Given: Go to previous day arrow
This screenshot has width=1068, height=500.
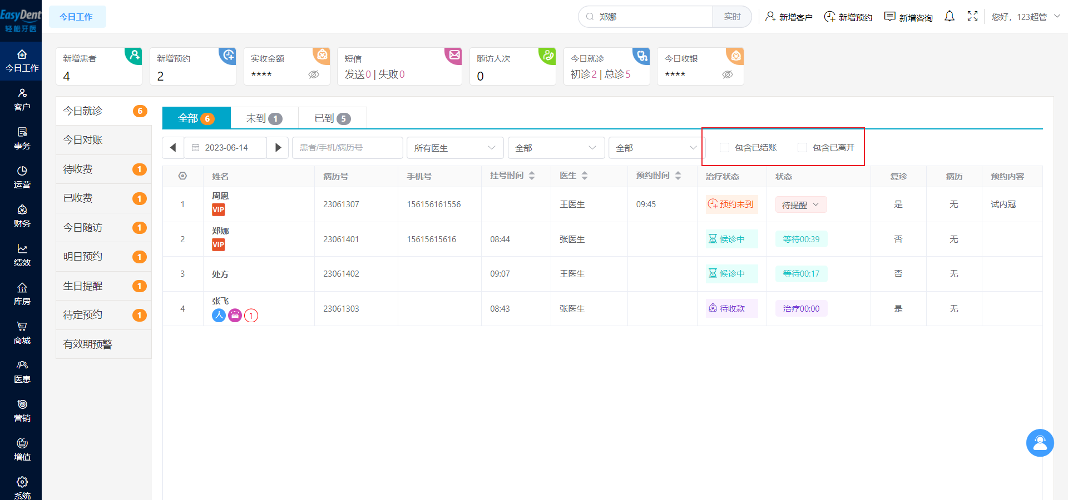Looking at the screenshot, I should pyautogui.click(x=173, y=148).
